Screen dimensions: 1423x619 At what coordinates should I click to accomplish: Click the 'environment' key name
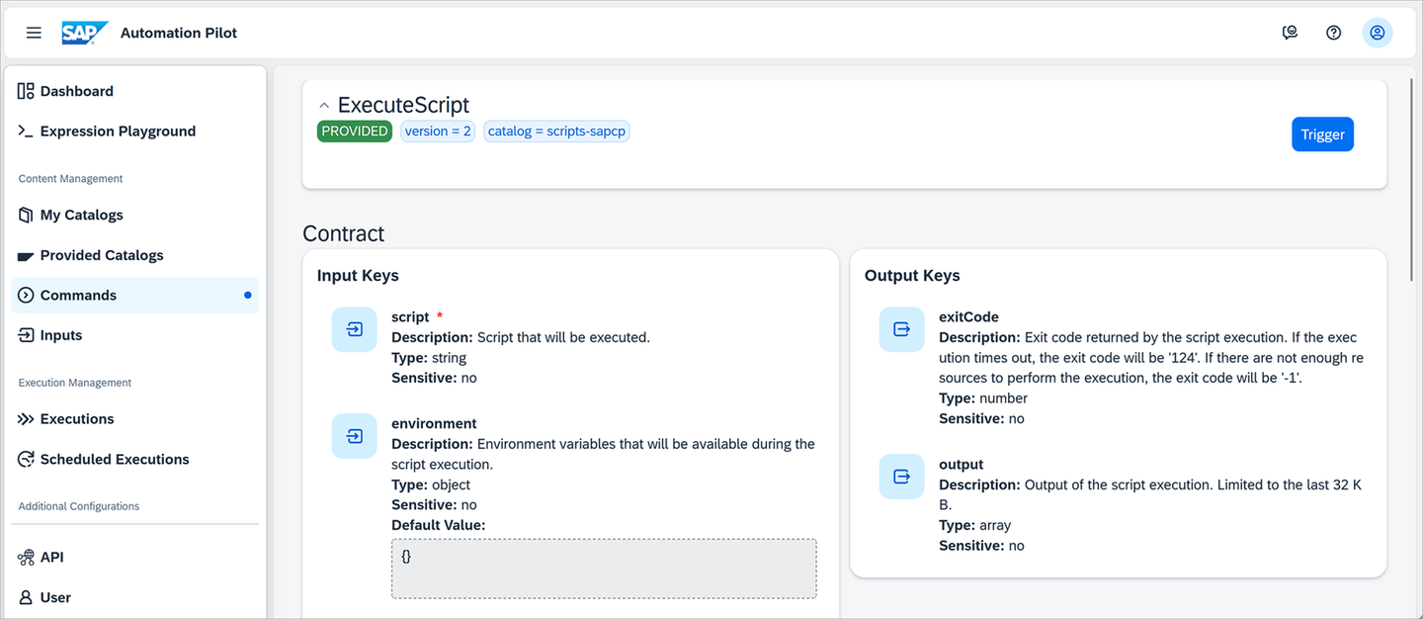pyautogui.click(x=434, y=423)
